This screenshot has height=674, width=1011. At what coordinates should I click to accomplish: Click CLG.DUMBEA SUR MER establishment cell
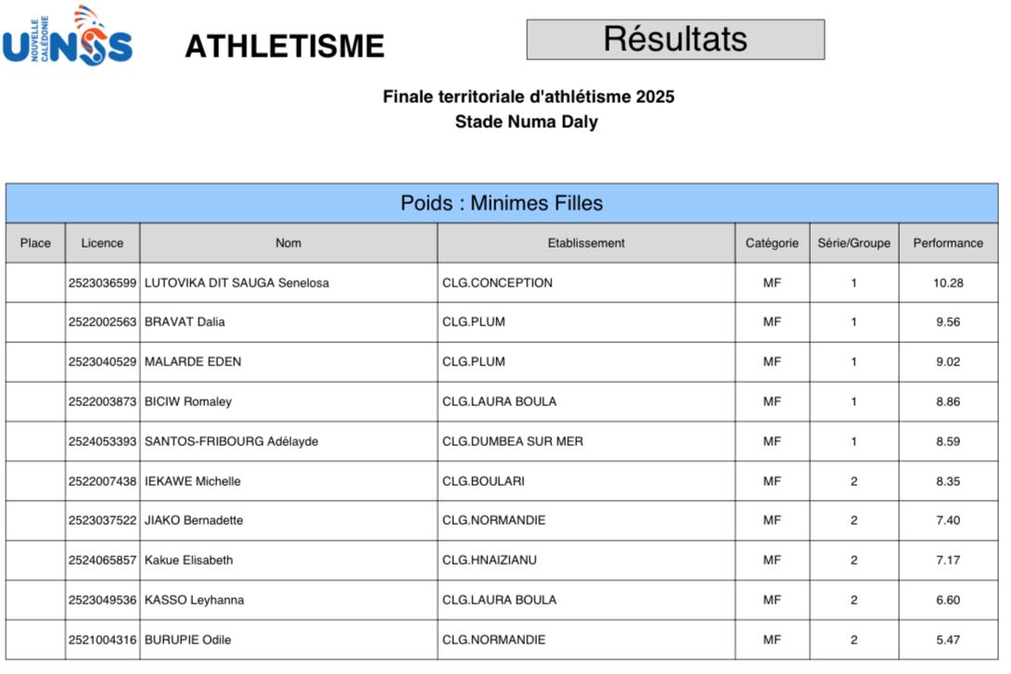pyautogui.click(x=513, y=441)
